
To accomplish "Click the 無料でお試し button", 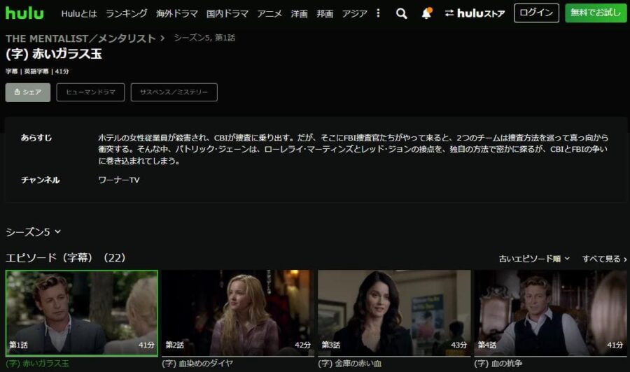I will [x=596, y=13].
